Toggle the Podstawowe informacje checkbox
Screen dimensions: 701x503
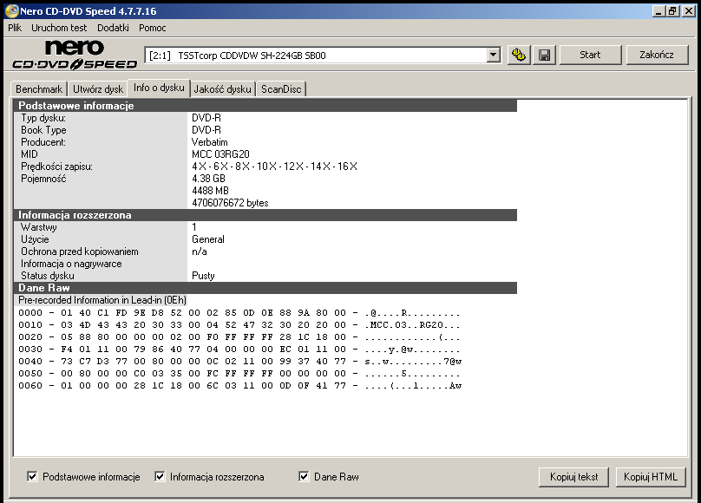(32, 477)
